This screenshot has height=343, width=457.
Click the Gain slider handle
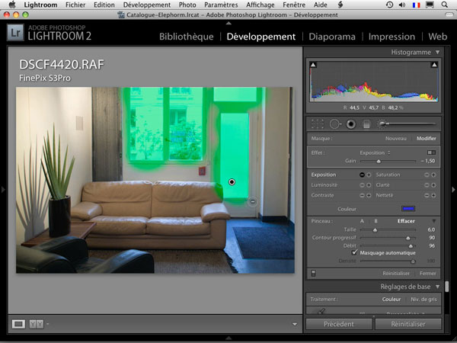(x=379, y=162)
